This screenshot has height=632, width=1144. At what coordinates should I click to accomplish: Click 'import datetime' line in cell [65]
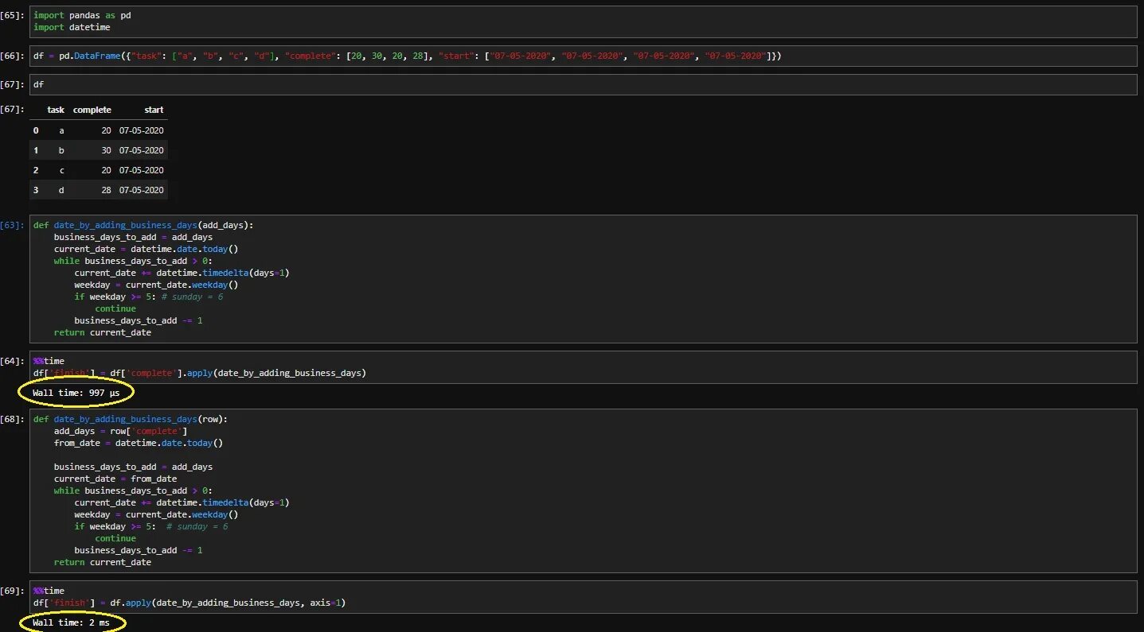point(72,27)
